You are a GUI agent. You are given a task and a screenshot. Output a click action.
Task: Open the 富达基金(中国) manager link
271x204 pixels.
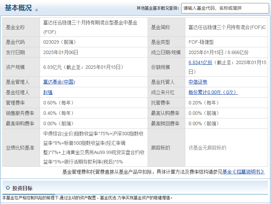tap(59, 82)
